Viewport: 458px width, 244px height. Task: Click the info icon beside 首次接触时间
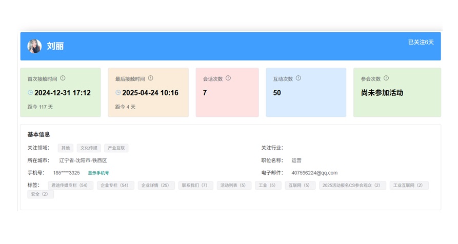(x=63, y=78)
